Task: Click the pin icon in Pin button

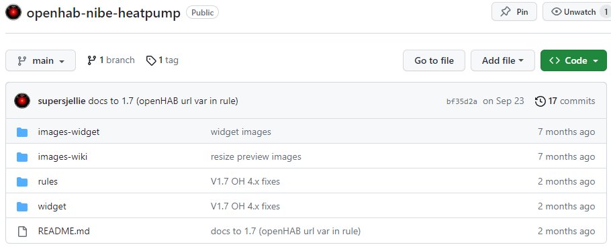Action: pyautogui.click(x=506, y=12)
